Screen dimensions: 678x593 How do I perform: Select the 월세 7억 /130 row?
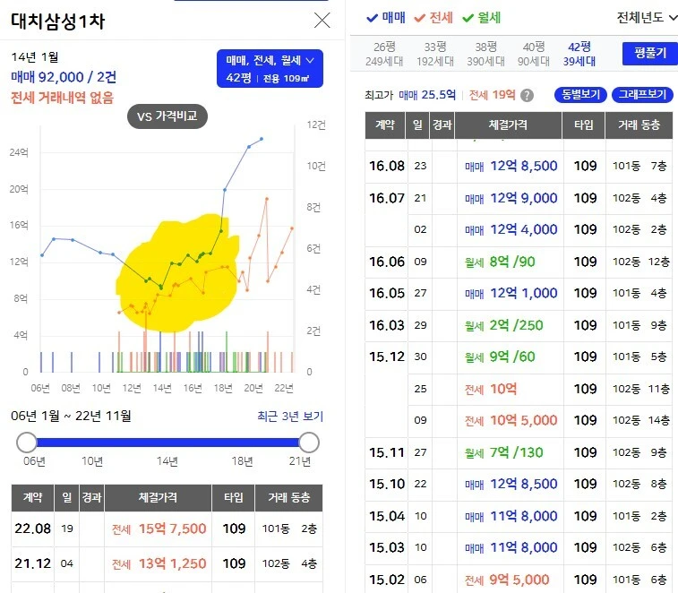click(x=519, y=453)
